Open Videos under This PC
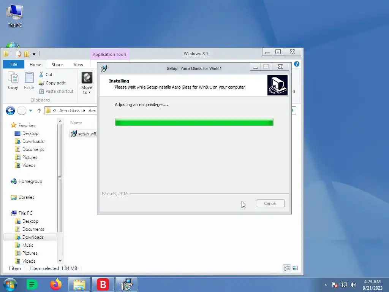This screenshot has width=389, height=292. point(25,261)
